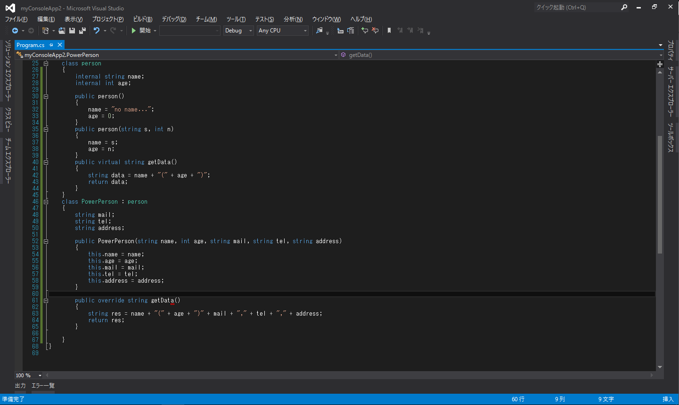Click the Navigate Backward arrow icon
Viewport: 679px width, 405px height.
15,31
